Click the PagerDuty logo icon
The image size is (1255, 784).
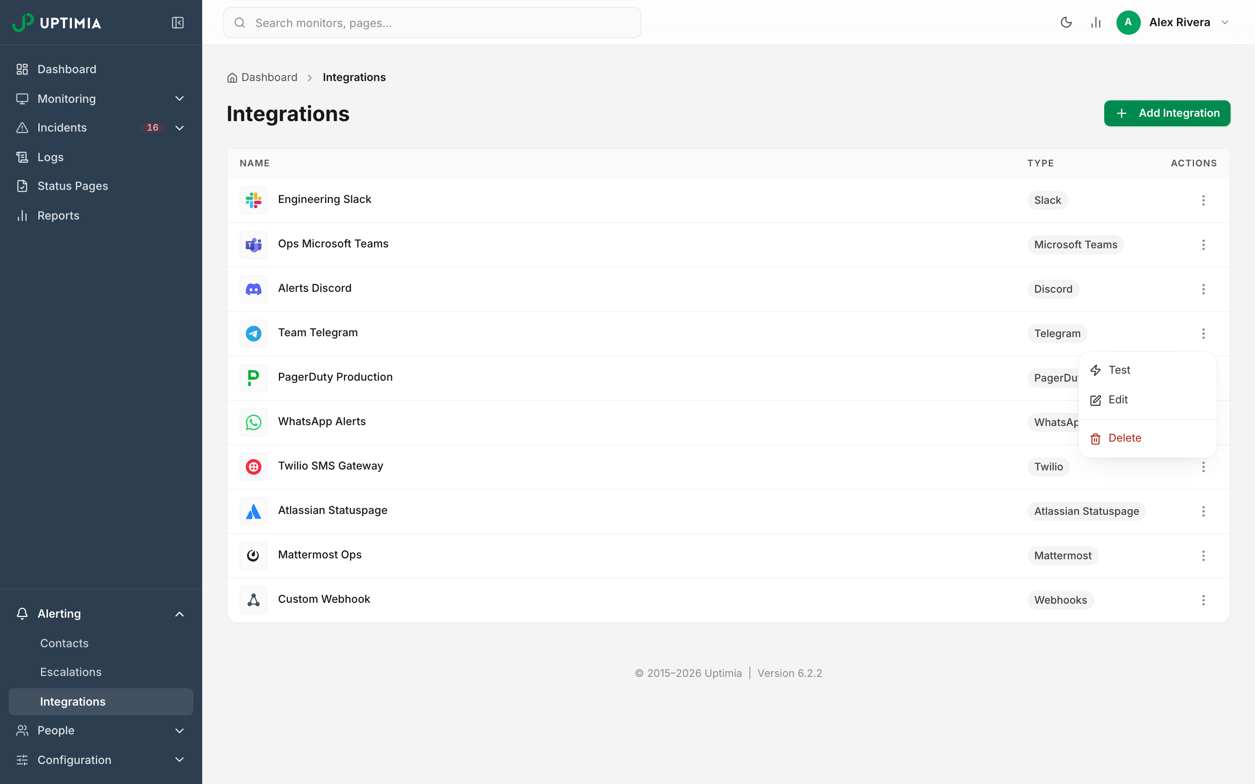pos(254,378)
